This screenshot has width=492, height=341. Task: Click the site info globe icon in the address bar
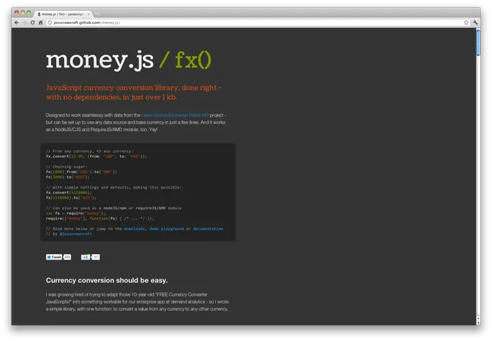tap(50, 23)
